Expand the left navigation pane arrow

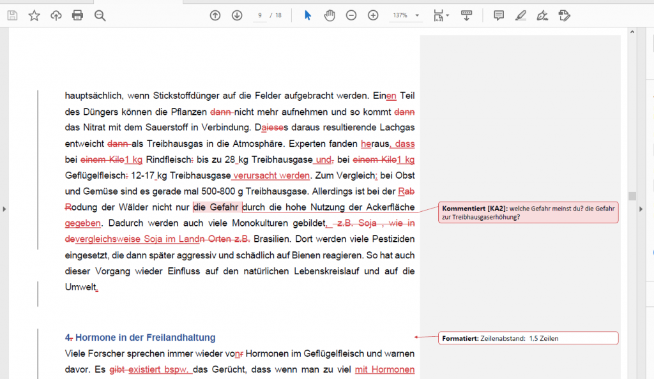coord(4,209)
